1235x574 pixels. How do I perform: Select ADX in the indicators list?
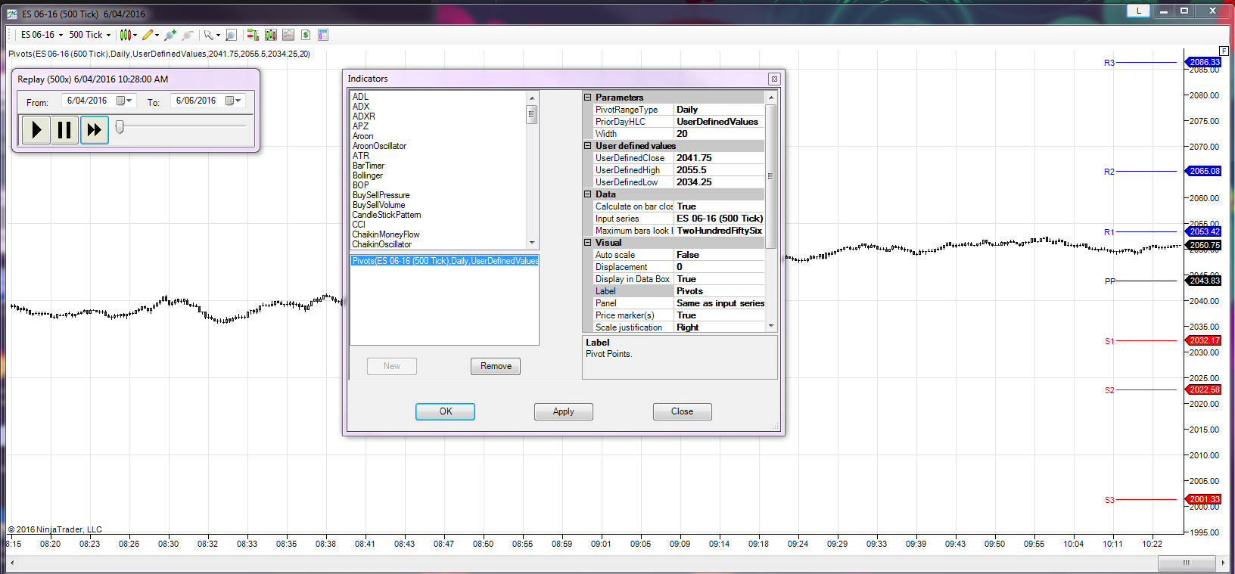pos(361,107)
